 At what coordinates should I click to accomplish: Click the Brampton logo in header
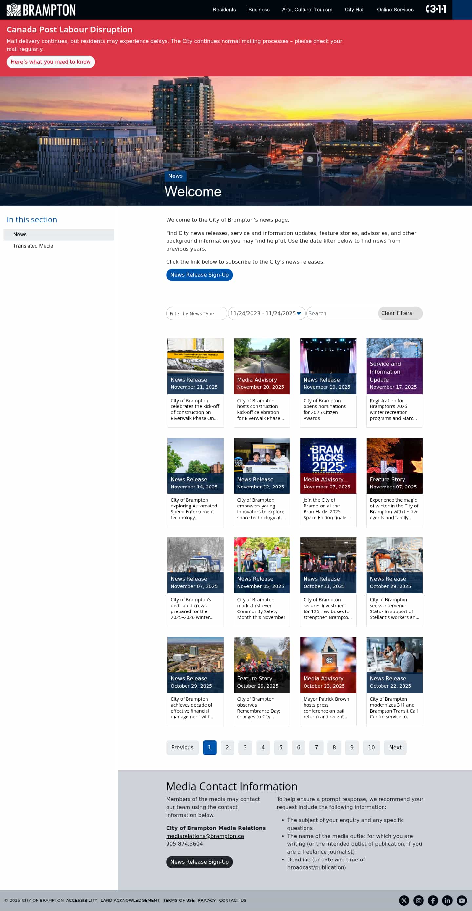[41, 10]
